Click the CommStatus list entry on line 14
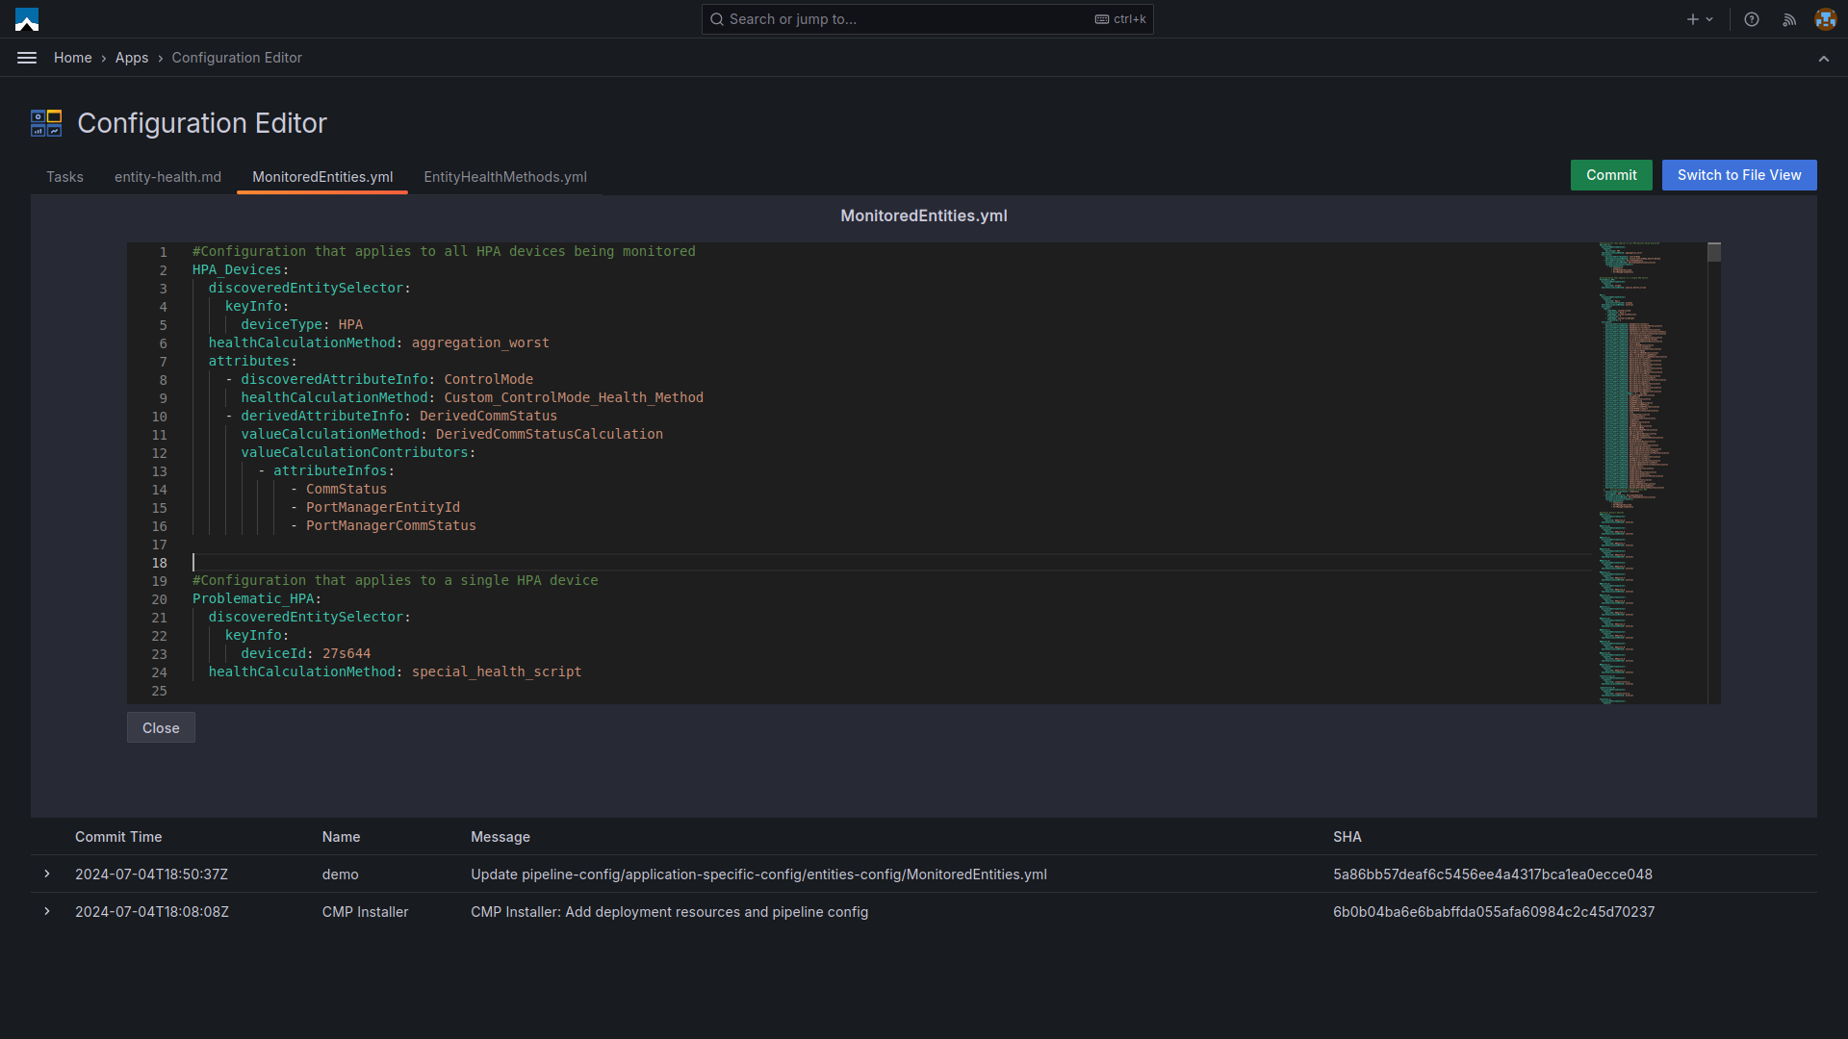The image size is (1848, 1039). tap(346, 490)
